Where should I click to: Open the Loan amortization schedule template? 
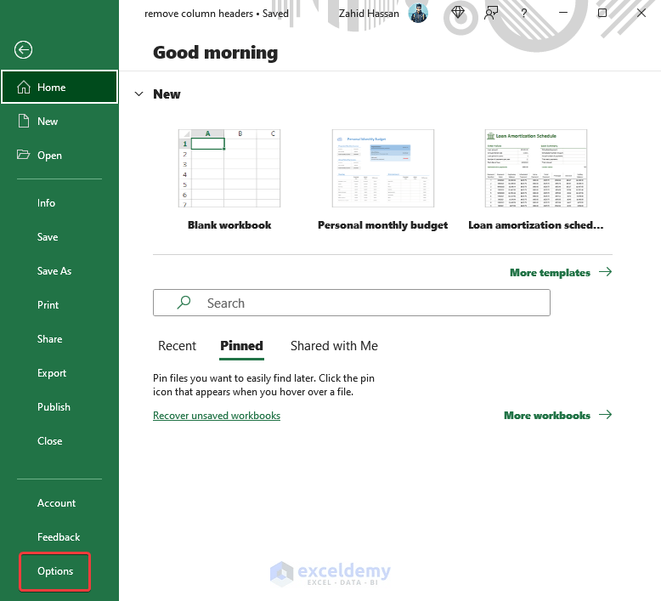coord(536,168)
